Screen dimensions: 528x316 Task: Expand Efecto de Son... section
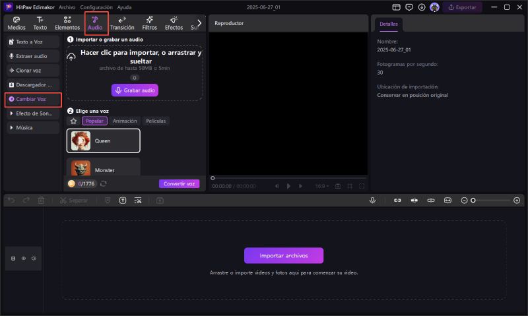[x=32, y=113]
